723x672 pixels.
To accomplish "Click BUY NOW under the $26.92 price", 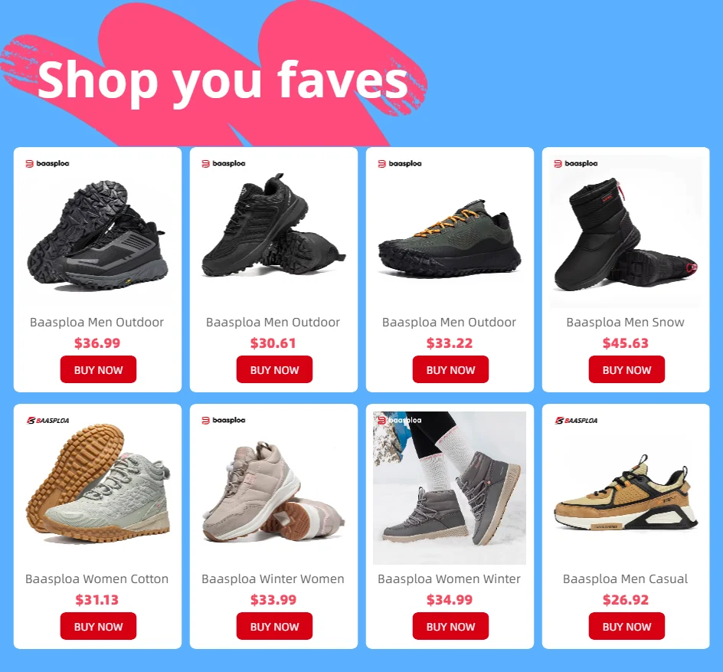I will [626, 626].
